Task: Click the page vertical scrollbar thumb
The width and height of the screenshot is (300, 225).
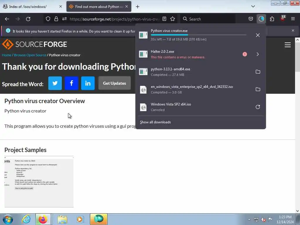Action: tap(297, 57)
